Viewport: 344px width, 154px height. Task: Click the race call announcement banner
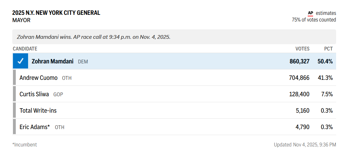93,37
